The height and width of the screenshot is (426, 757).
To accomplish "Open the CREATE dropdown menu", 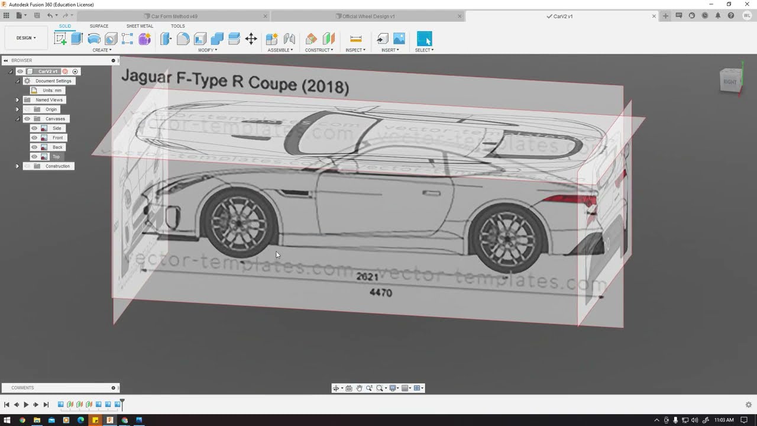I will point(102,50).
